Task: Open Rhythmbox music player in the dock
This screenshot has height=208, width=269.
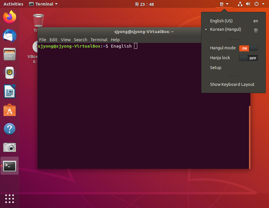Action: pyautogui.click(x=10, y=73)
